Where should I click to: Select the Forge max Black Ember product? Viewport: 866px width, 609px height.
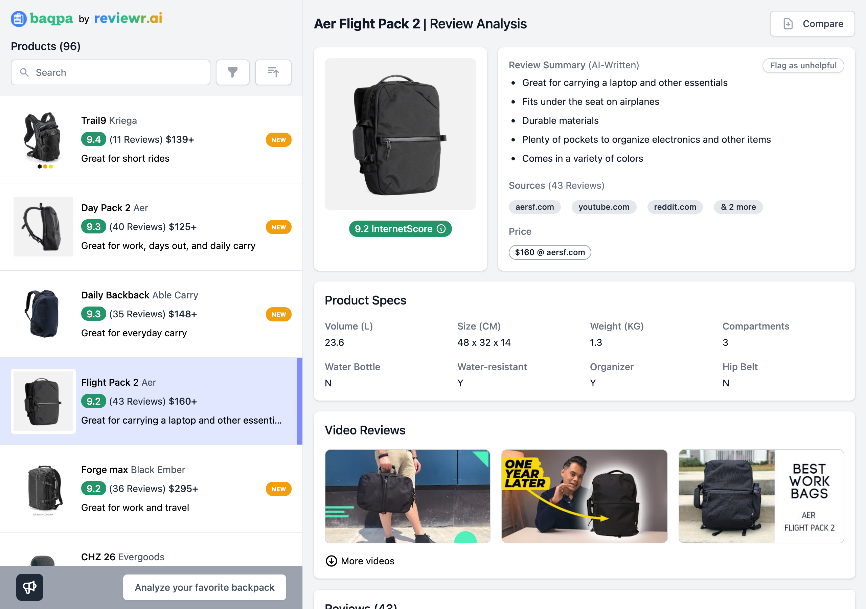click(x=151, y=488)
